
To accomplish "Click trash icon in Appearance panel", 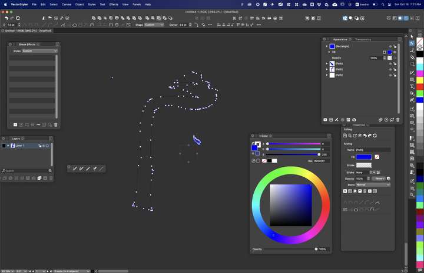I will [x=397, y=120].
